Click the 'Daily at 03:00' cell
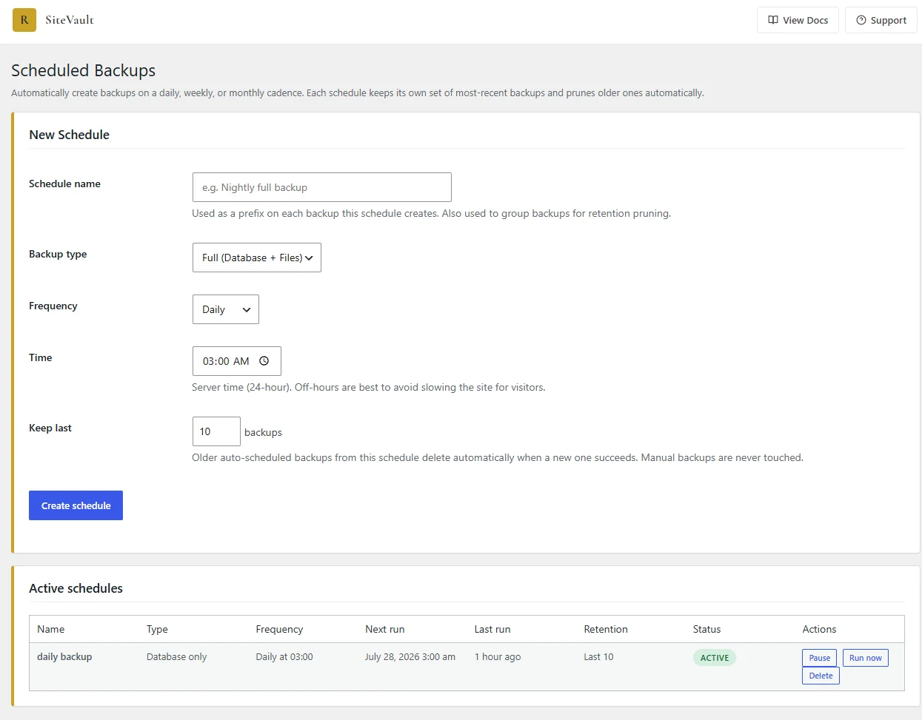 point(284,656)
